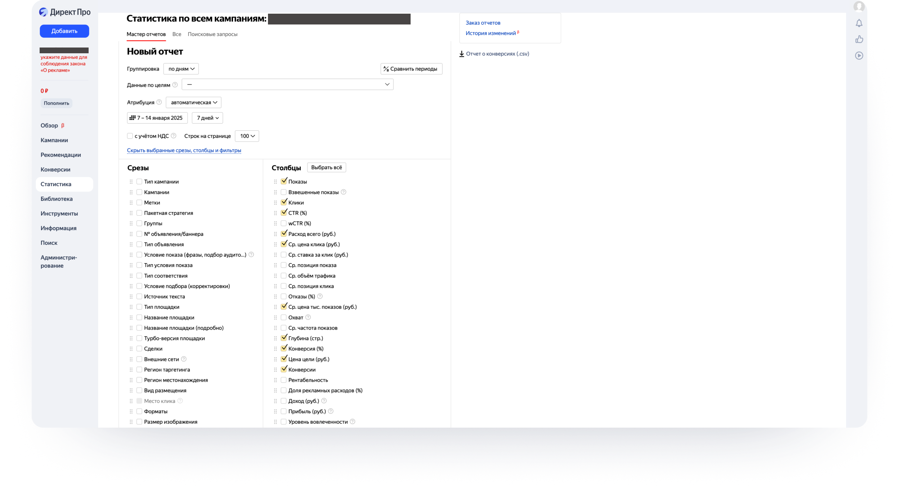
Task: Click the notification bell icon
Action: (x=859, y=23)
